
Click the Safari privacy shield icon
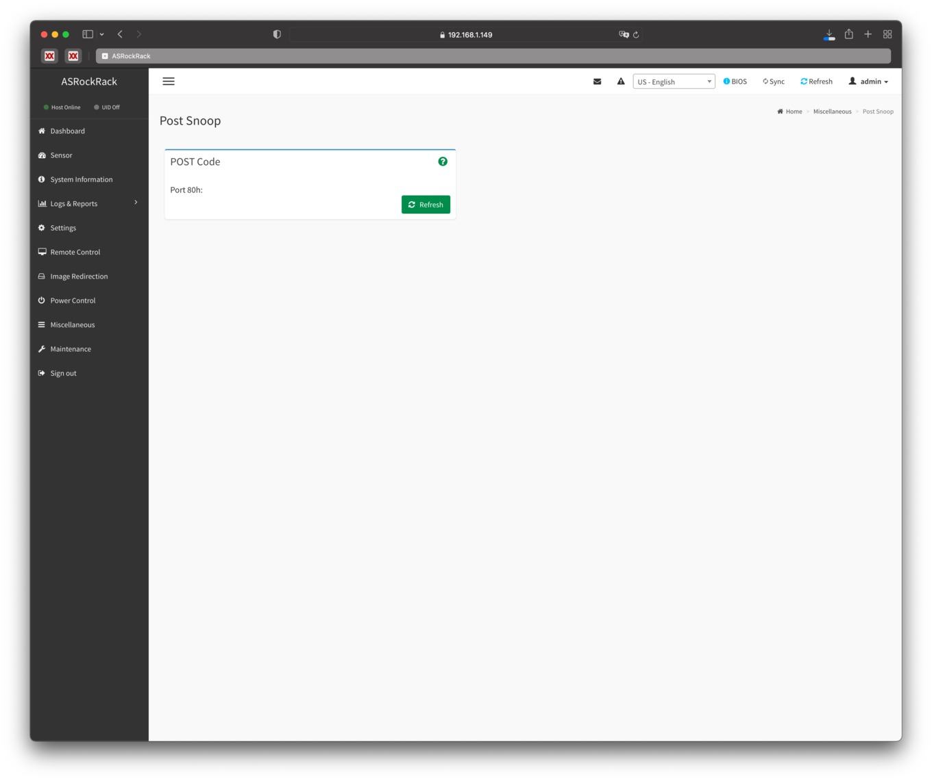[x=277, y=34]
